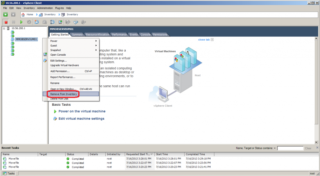The width and height of the screenshot is (320, 176).
Task: Click breadcrumb arrow before first Inventory
Action: point(37,14)
